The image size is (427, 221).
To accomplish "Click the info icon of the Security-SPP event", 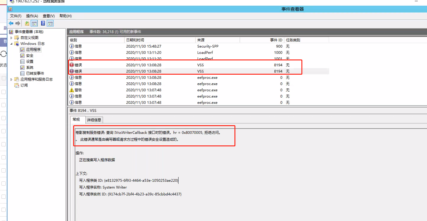I will [x=72, y=46].
